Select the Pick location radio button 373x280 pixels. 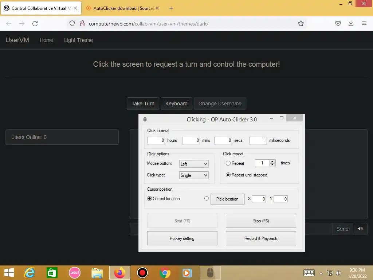pos(207,198)
